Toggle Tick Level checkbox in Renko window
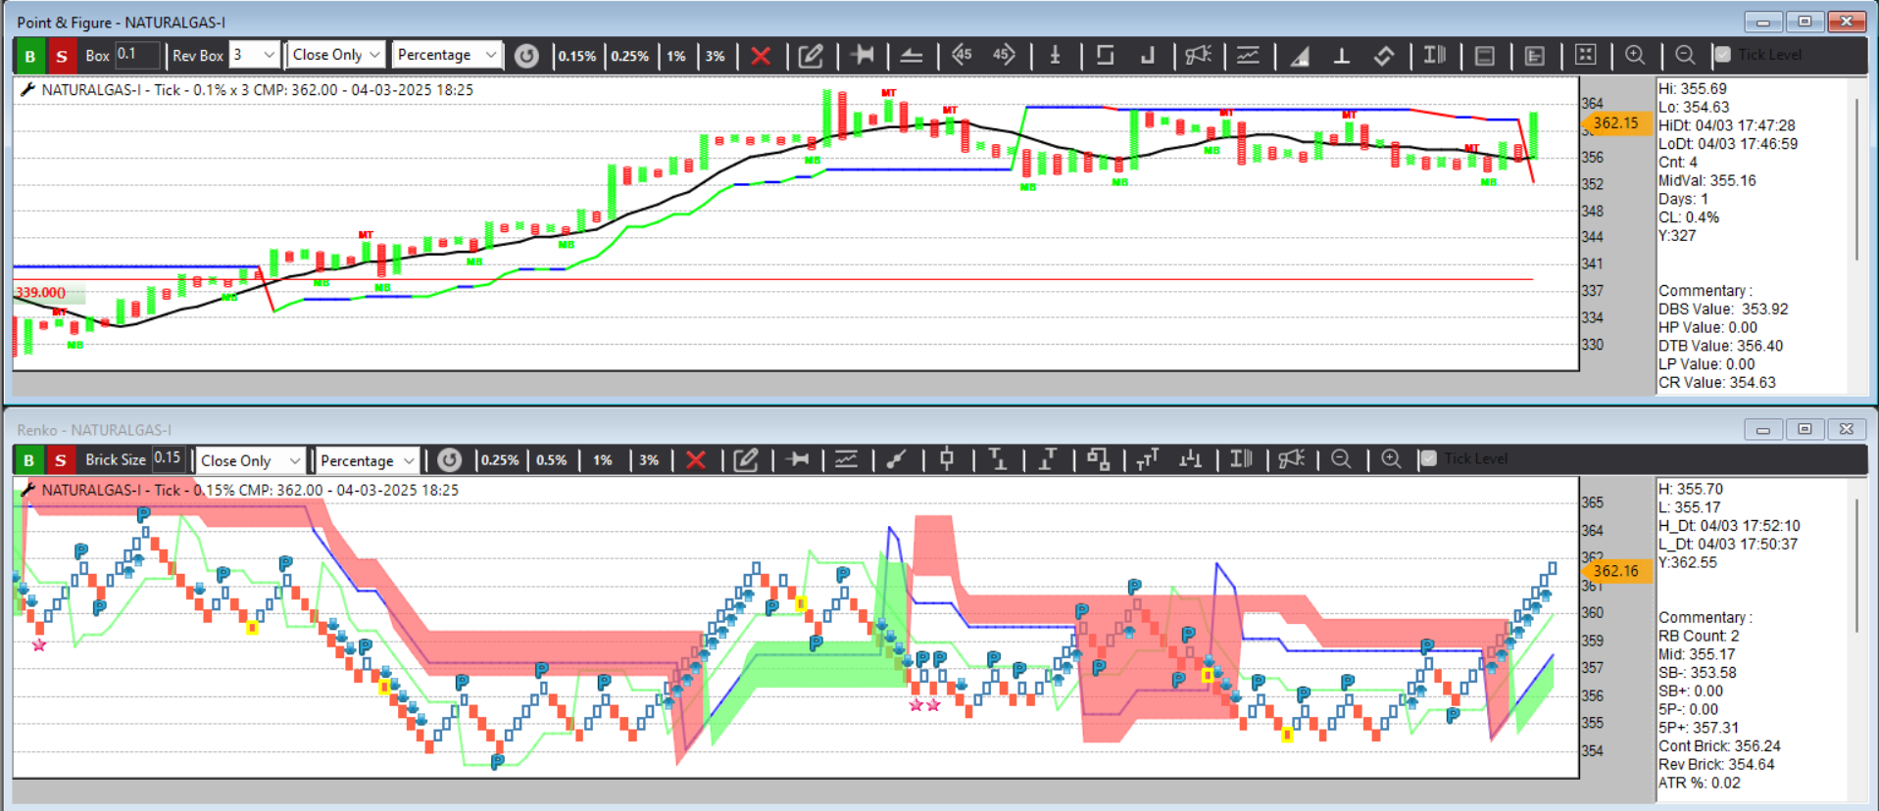The height and width of the screenshot is (811, 1879). point(1428,458)
